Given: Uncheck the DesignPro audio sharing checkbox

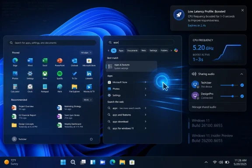Looking at the screenshot, I should point(242,96).
